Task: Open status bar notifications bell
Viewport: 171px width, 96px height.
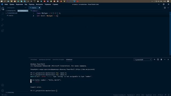Action: coord(169,95)
